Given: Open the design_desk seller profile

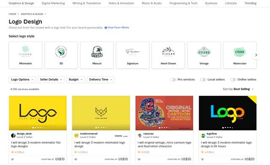Looking at the screenshot, I should 24,133.
